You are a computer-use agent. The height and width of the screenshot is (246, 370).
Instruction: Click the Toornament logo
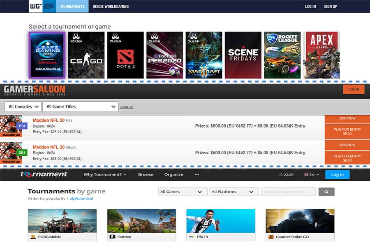(44, 174)
